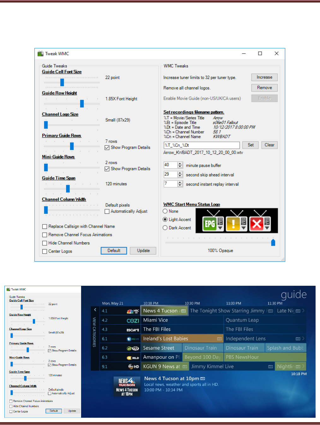Screen dimensions: 320x425
Task: Click the guide back arrow above View Categories
Action: click(x=95, y=310)
